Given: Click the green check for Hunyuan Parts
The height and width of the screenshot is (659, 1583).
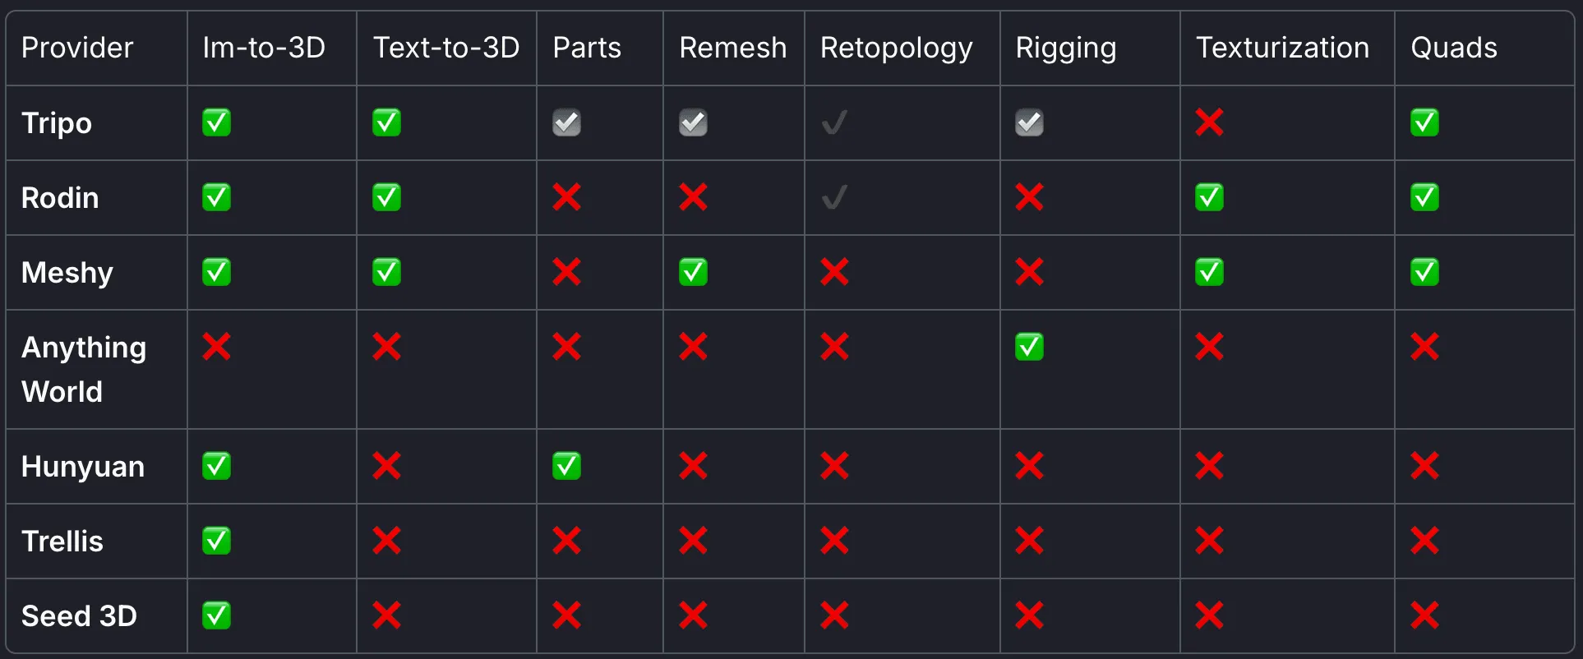Looking at the screenshot, I should coord(566,466).
